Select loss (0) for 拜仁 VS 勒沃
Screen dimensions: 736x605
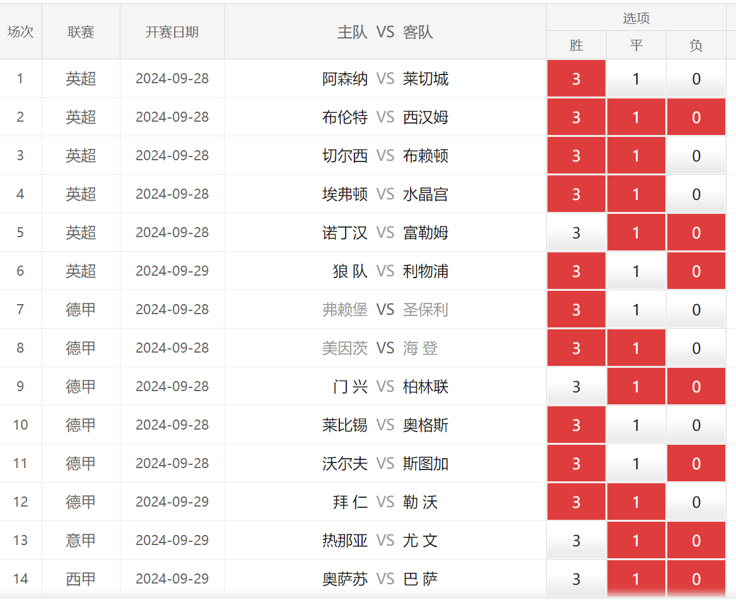(696, 502)
